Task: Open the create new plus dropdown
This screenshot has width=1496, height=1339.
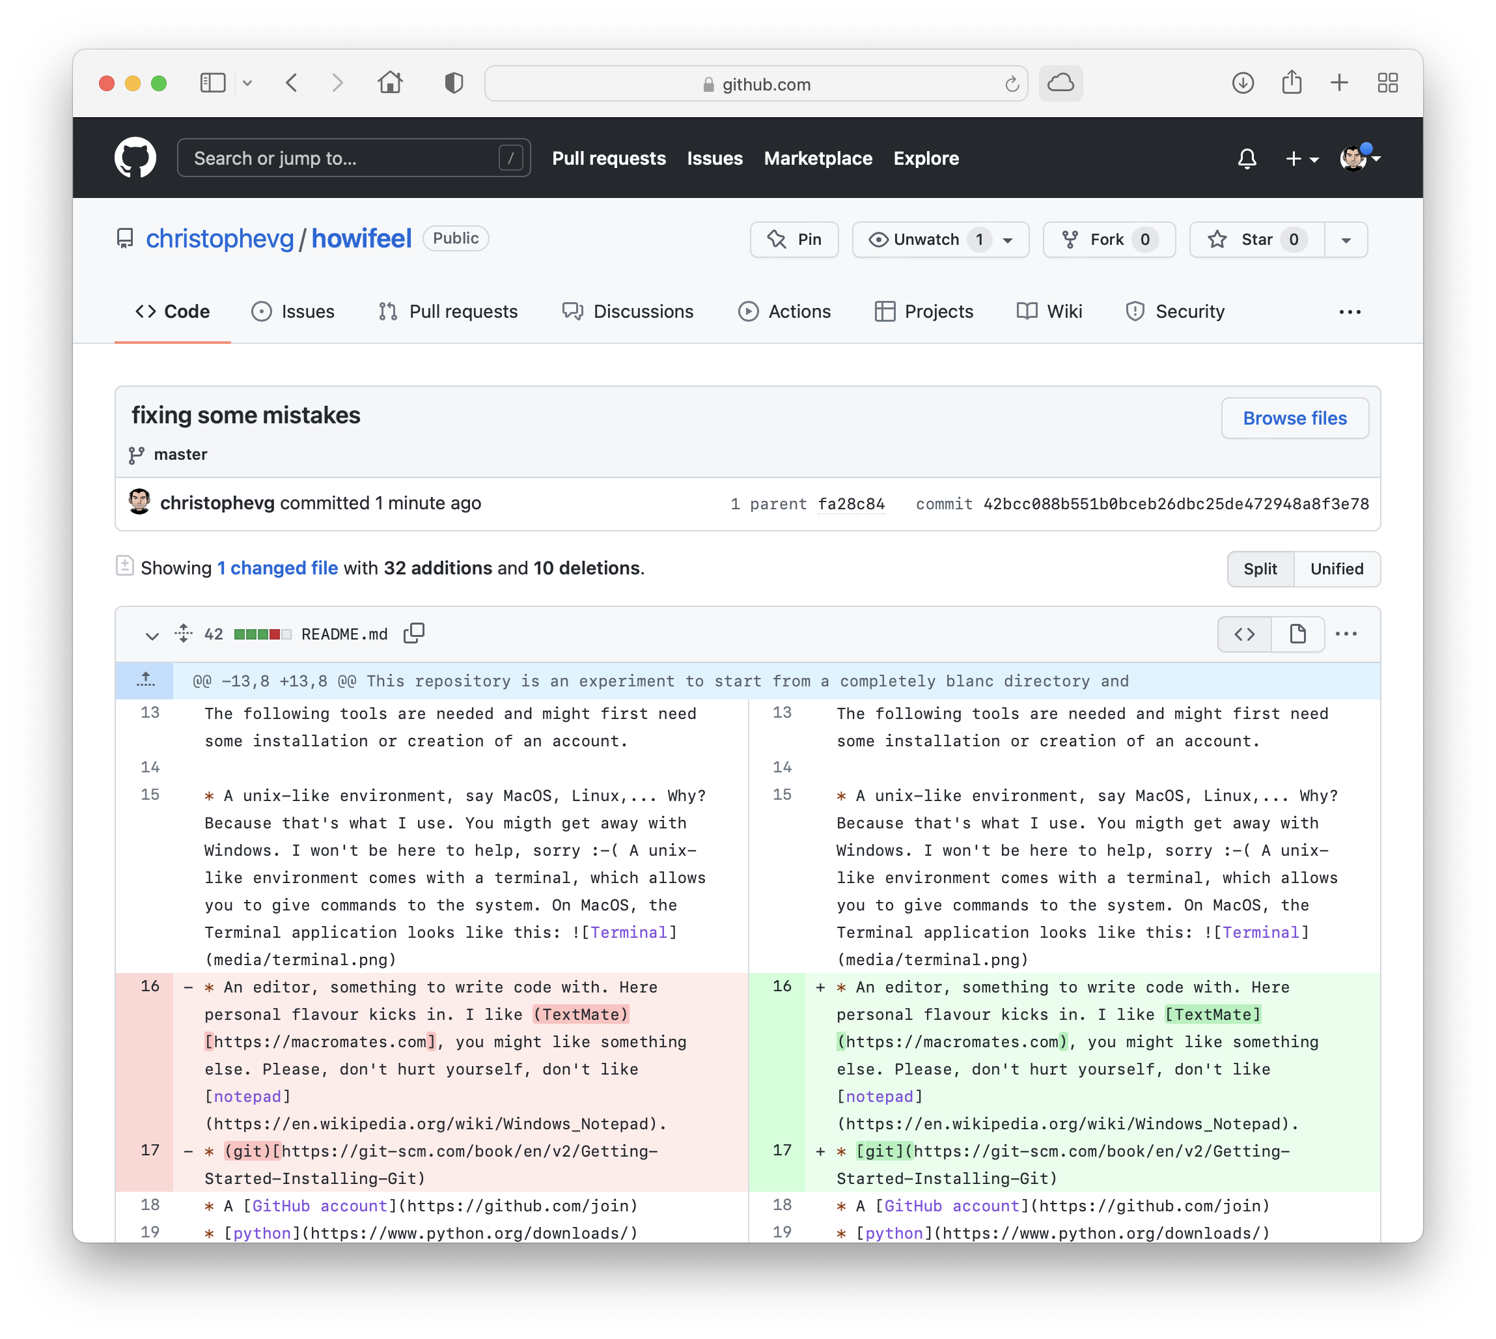Action: click(1301, 158)
